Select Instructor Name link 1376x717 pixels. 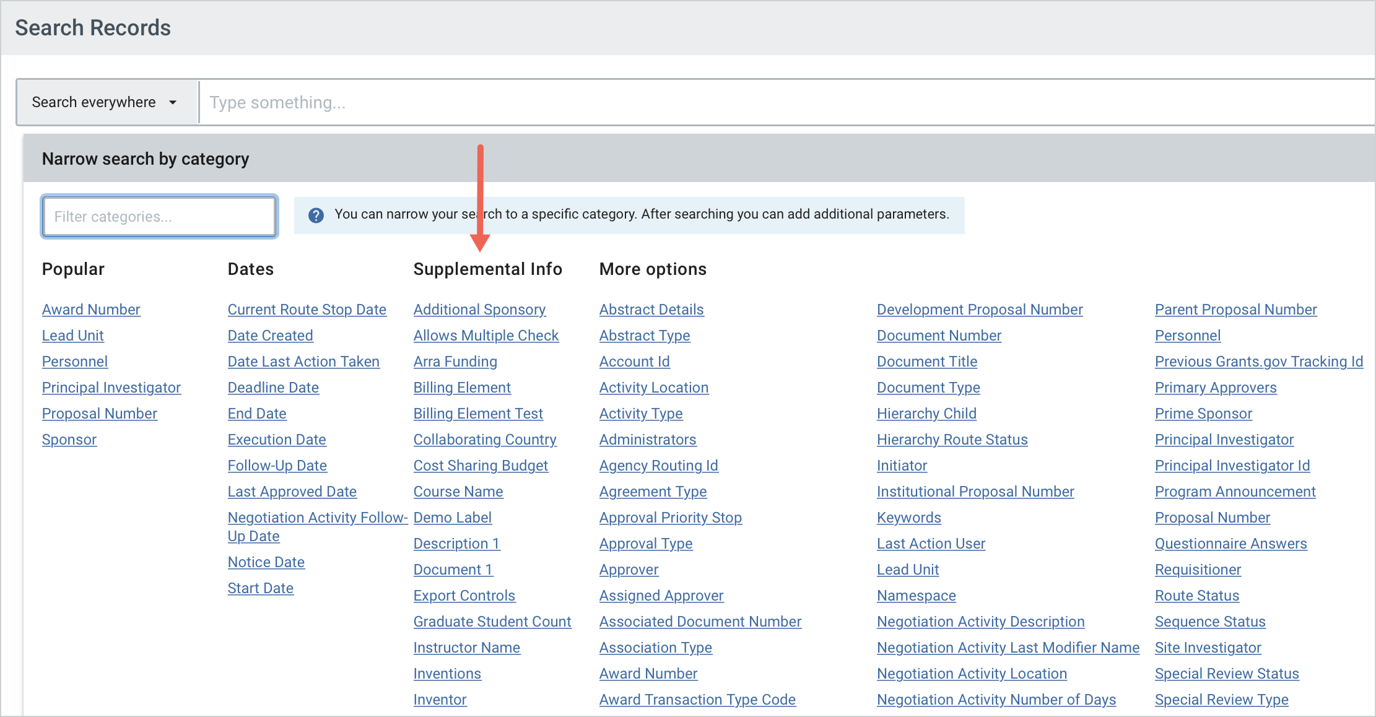467,648
